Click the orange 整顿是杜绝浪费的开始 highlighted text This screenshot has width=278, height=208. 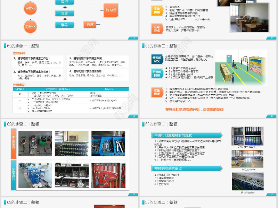195,109
